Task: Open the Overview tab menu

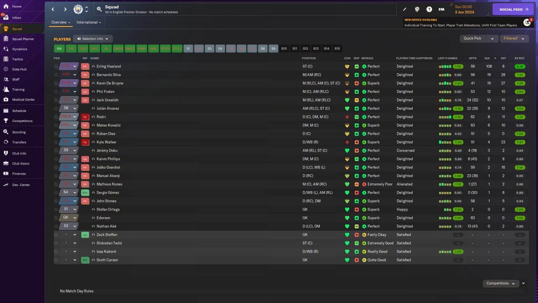Action: (61, 22)
